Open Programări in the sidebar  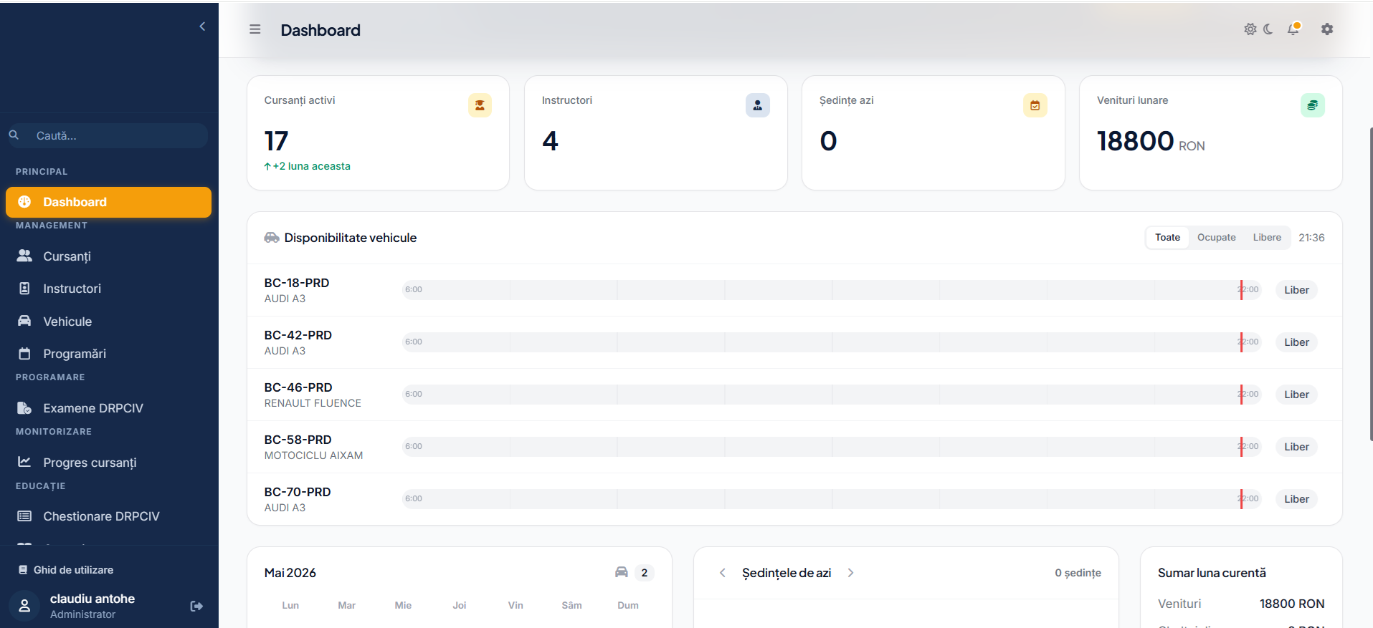[108, 354]
